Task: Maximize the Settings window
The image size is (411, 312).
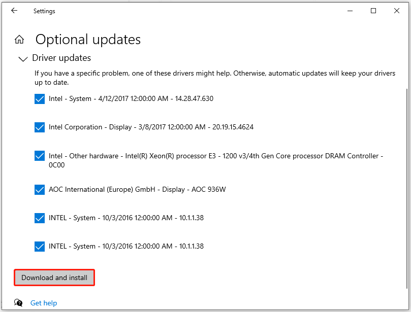Action: 373,10
